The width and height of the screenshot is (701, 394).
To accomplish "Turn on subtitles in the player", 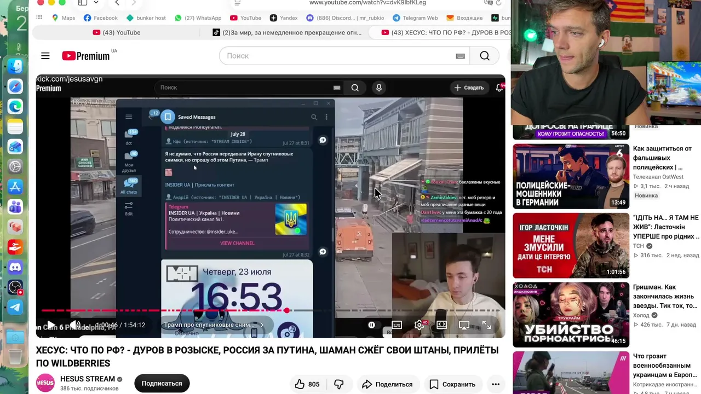I will coord(397,325).
